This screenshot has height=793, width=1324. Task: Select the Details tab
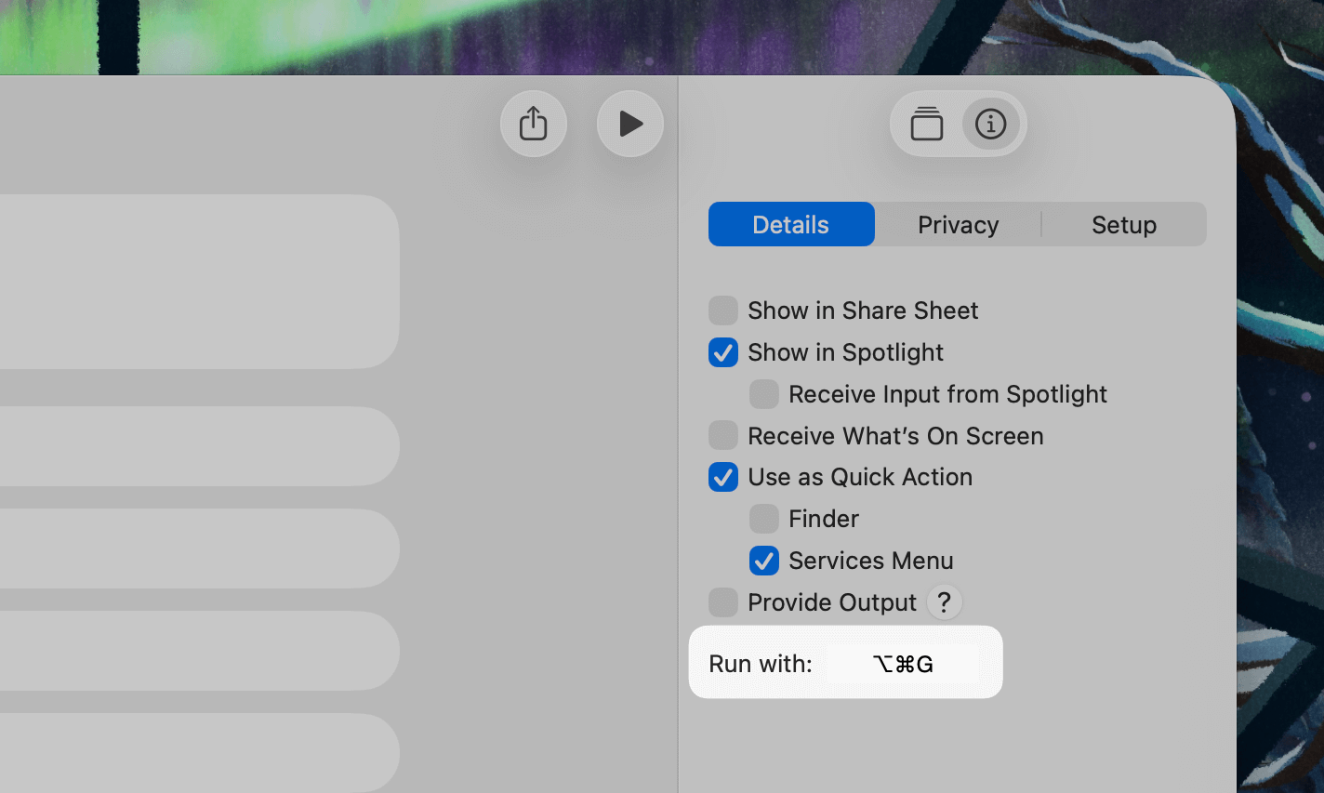(790, 224)
